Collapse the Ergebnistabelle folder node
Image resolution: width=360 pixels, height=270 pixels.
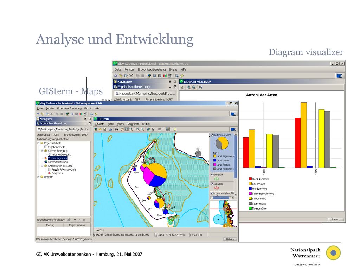click(x=38, y=143)
